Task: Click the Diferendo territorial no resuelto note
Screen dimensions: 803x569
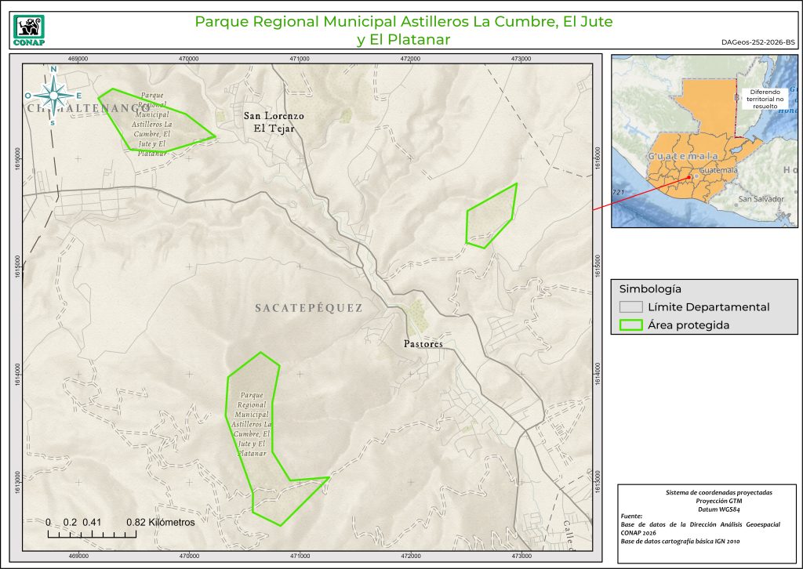Action: tap(765, 100)
